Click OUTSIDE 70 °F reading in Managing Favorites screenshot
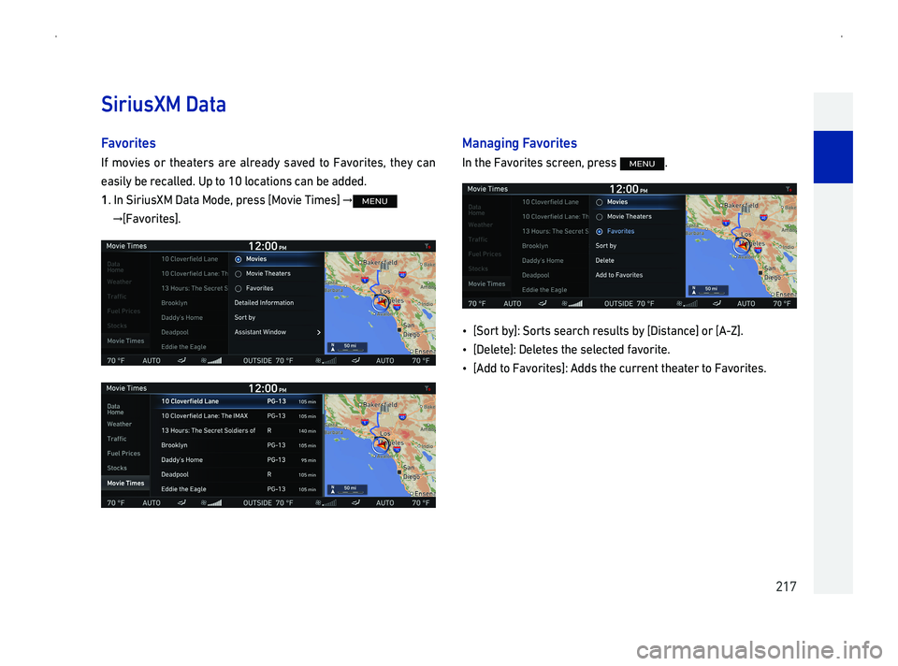This screenshot has height=666, width=898. click(x=629, y=303)
